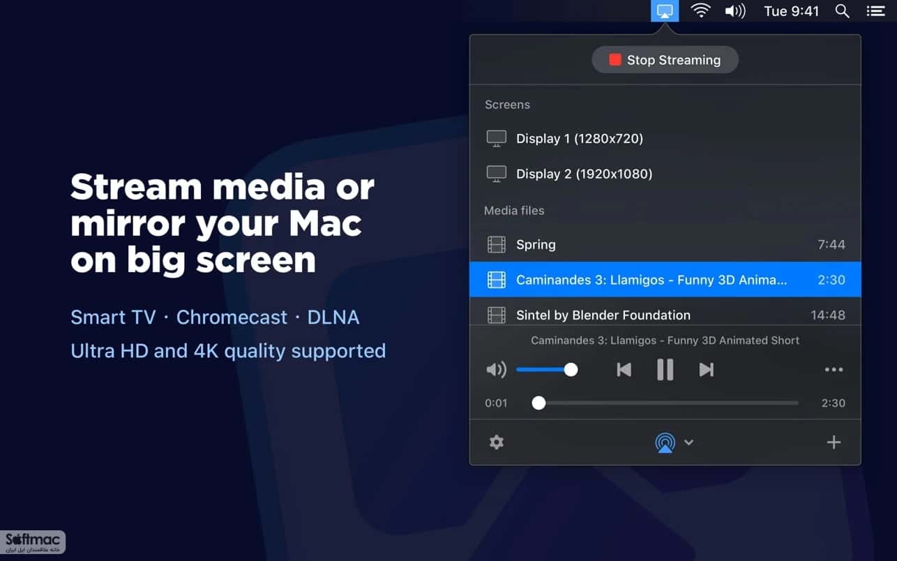Expand the streaming device dropdown chevron

[688, 442]
